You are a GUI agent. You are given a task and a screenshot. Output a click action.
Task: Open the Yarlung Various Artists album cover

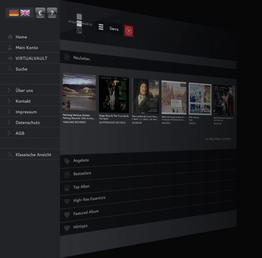[79, 93]
